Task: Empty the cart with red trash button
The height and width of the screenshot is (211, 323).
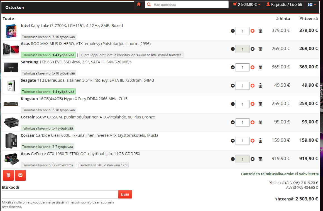Action: pos(8,175)
